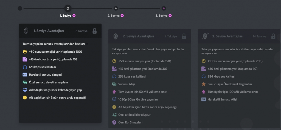Click the sticker icon beside toplamda 60
The image size is (281, 130).
(x=203, y=69)
